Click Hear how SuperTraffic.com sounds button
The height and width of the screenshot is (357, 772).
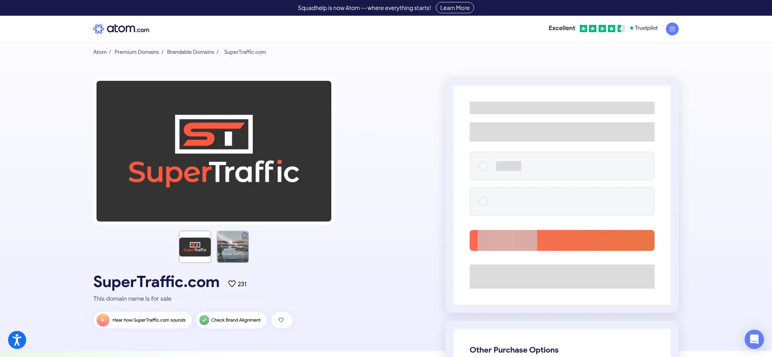[142, 320]
